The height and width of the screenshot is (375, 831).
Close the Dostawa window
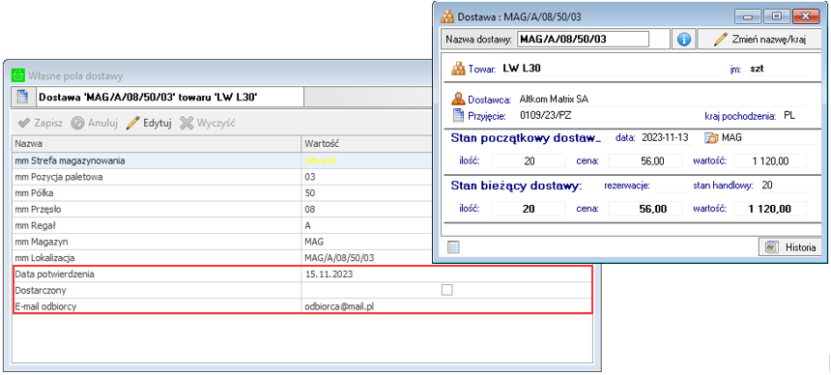click(807, 15)
